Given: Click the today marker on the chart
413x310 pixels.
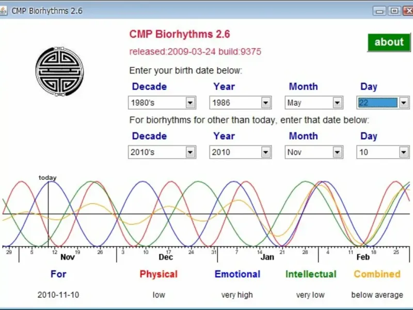Looking at the screenshot, I should coord(47,178).
